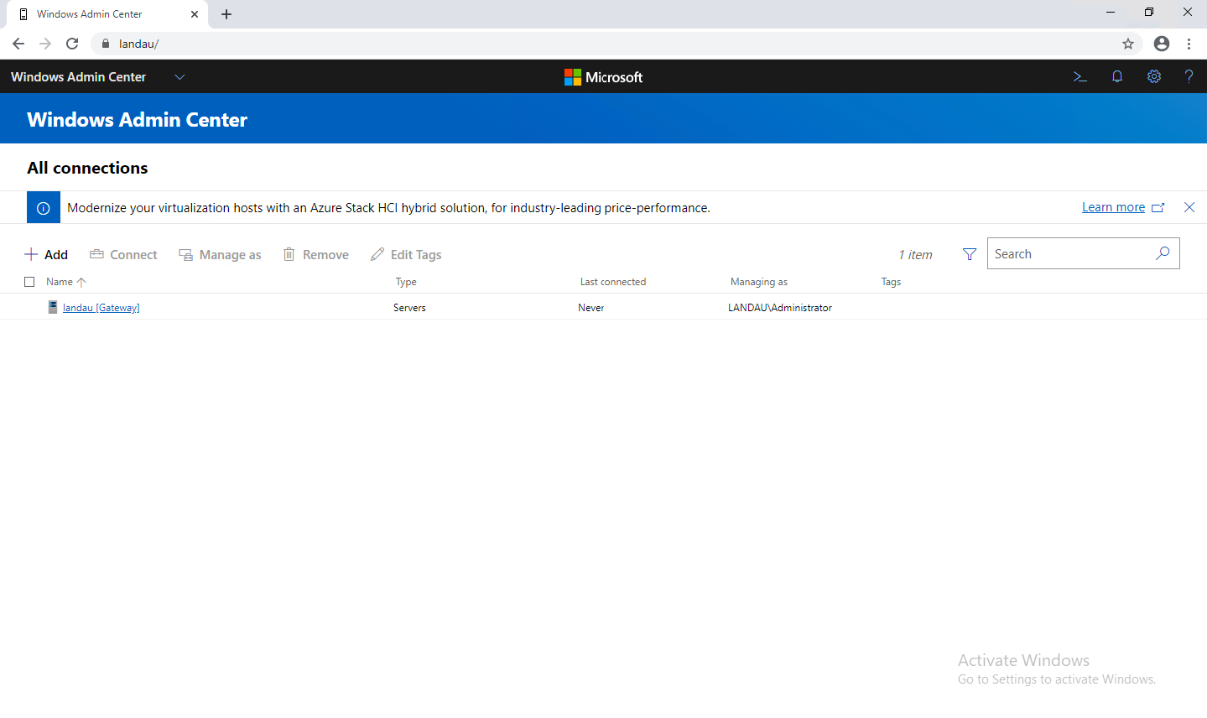Click the Servers type cell
1207x718 pixels.
click(x=409, y=308)
